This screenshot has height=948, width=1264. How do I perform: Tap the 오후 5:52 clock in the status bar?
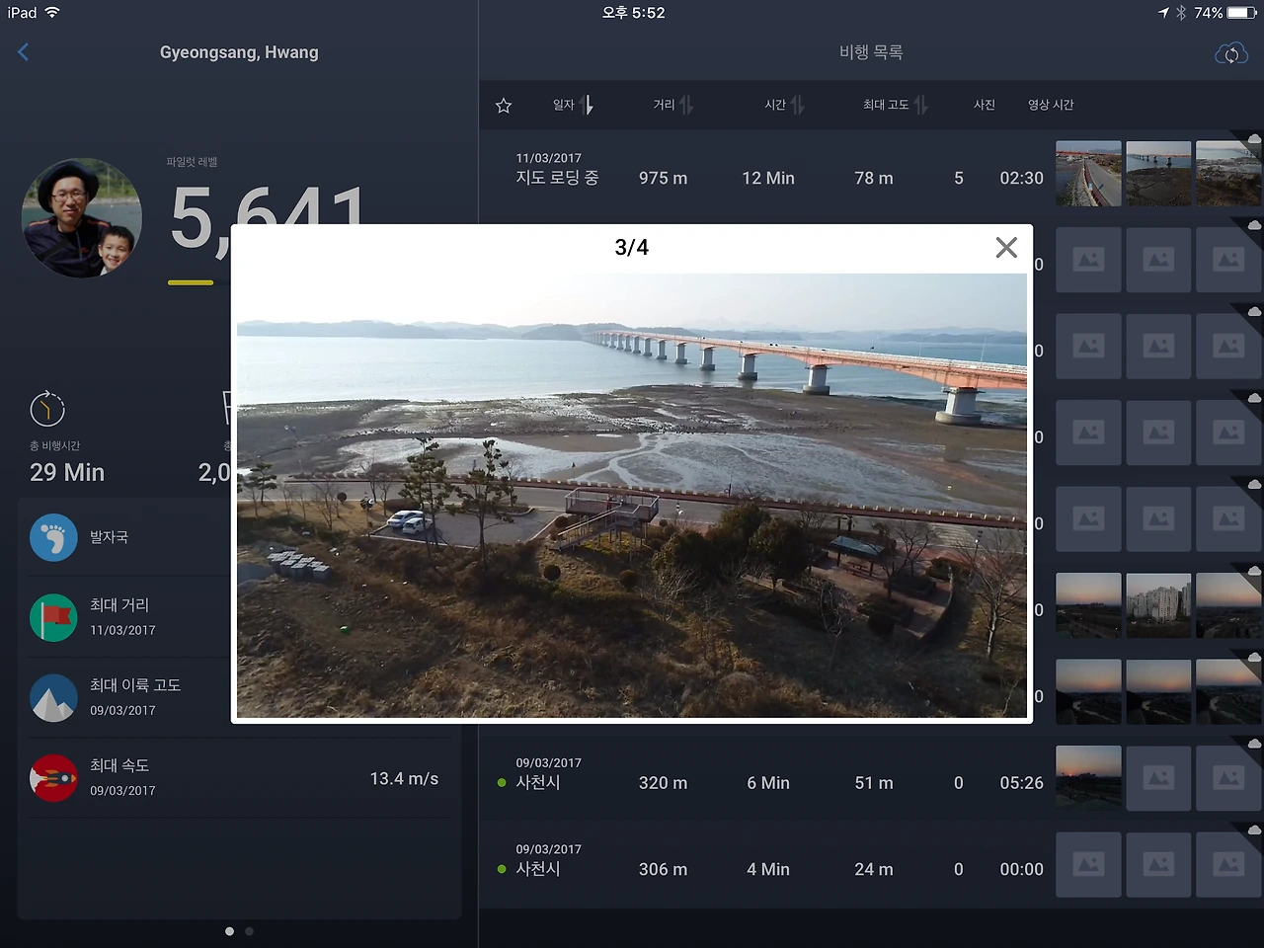(633, 13)
